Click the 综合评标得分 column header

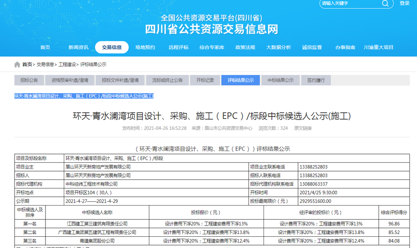pyautogui.click(x=394, y=213)
